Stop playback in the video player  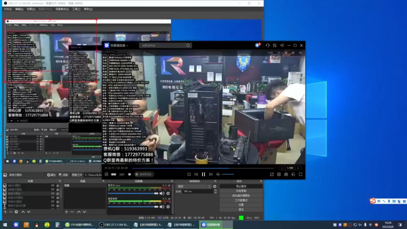click(189, 175)
